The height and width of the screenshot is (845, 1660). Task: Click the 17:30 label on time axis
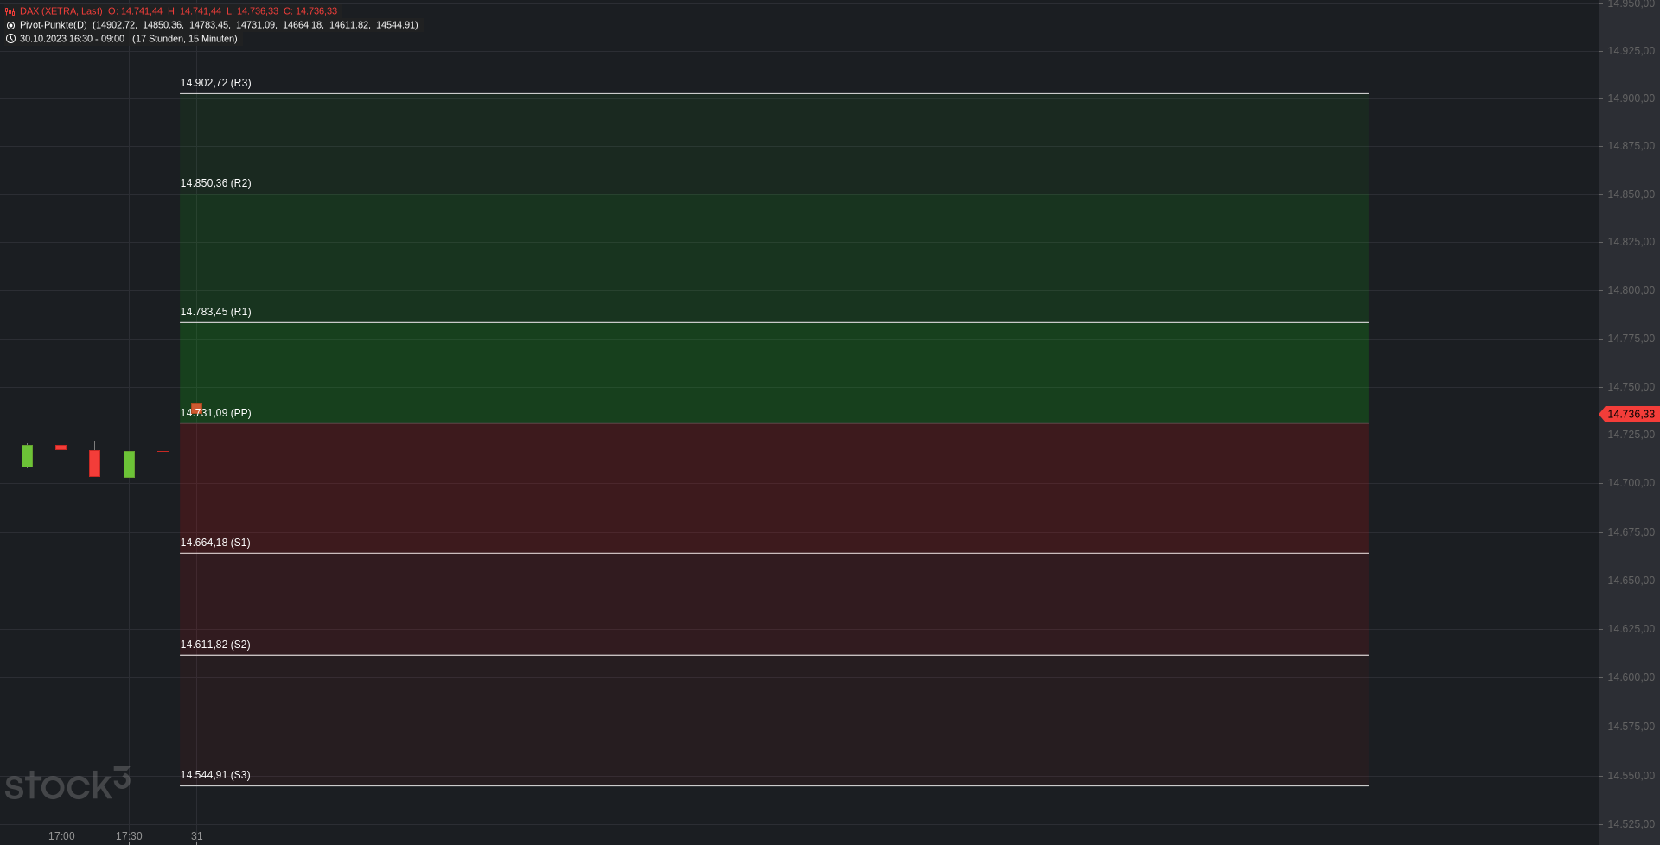pyautogui.click(x=129, y=836)
